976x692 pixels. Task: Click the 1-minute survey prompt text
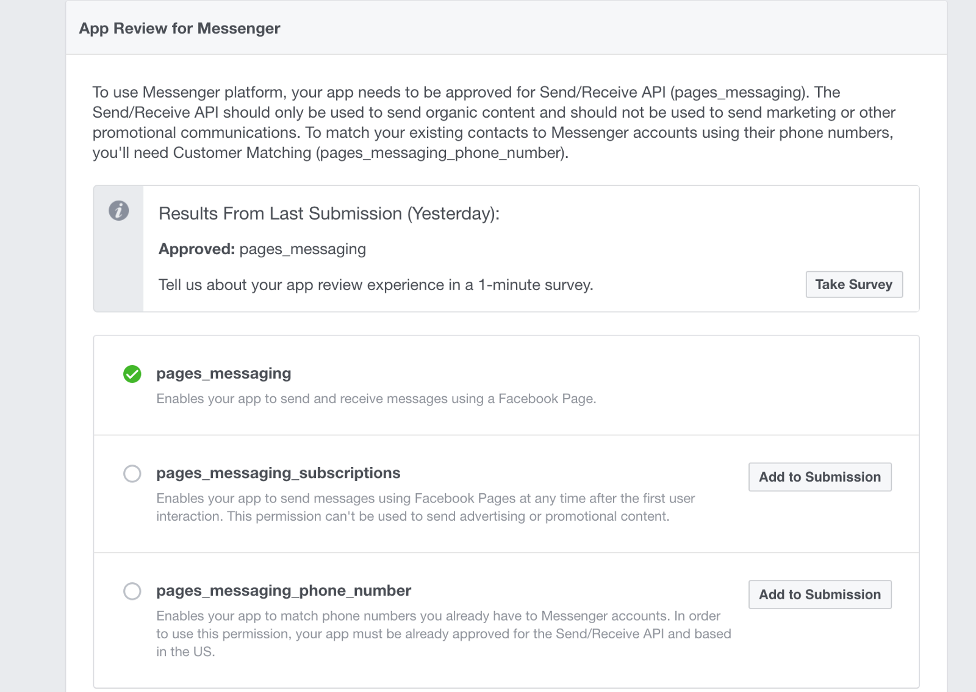376,285
